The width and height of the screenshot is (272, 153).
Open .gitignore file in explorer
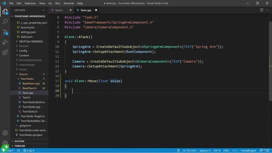pos(29,126)
